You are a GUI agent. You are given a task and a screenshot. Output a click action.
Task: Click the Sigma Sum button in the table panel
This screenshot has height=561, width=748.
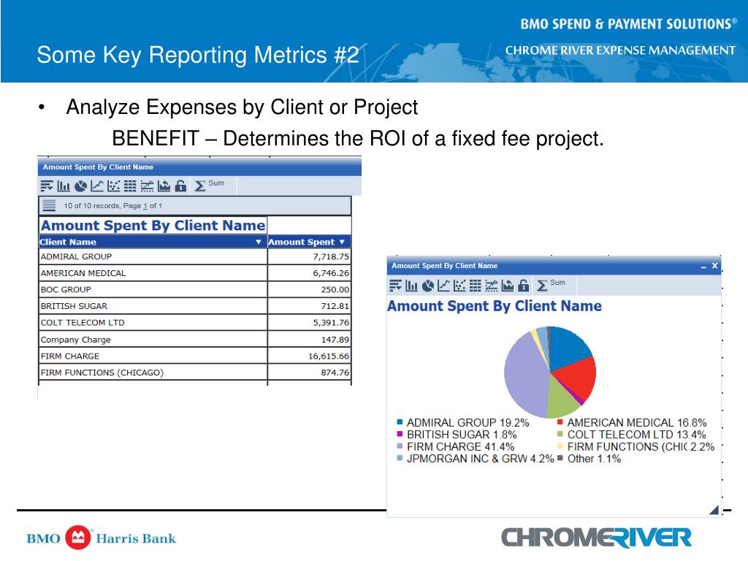(x=209, y=185)
